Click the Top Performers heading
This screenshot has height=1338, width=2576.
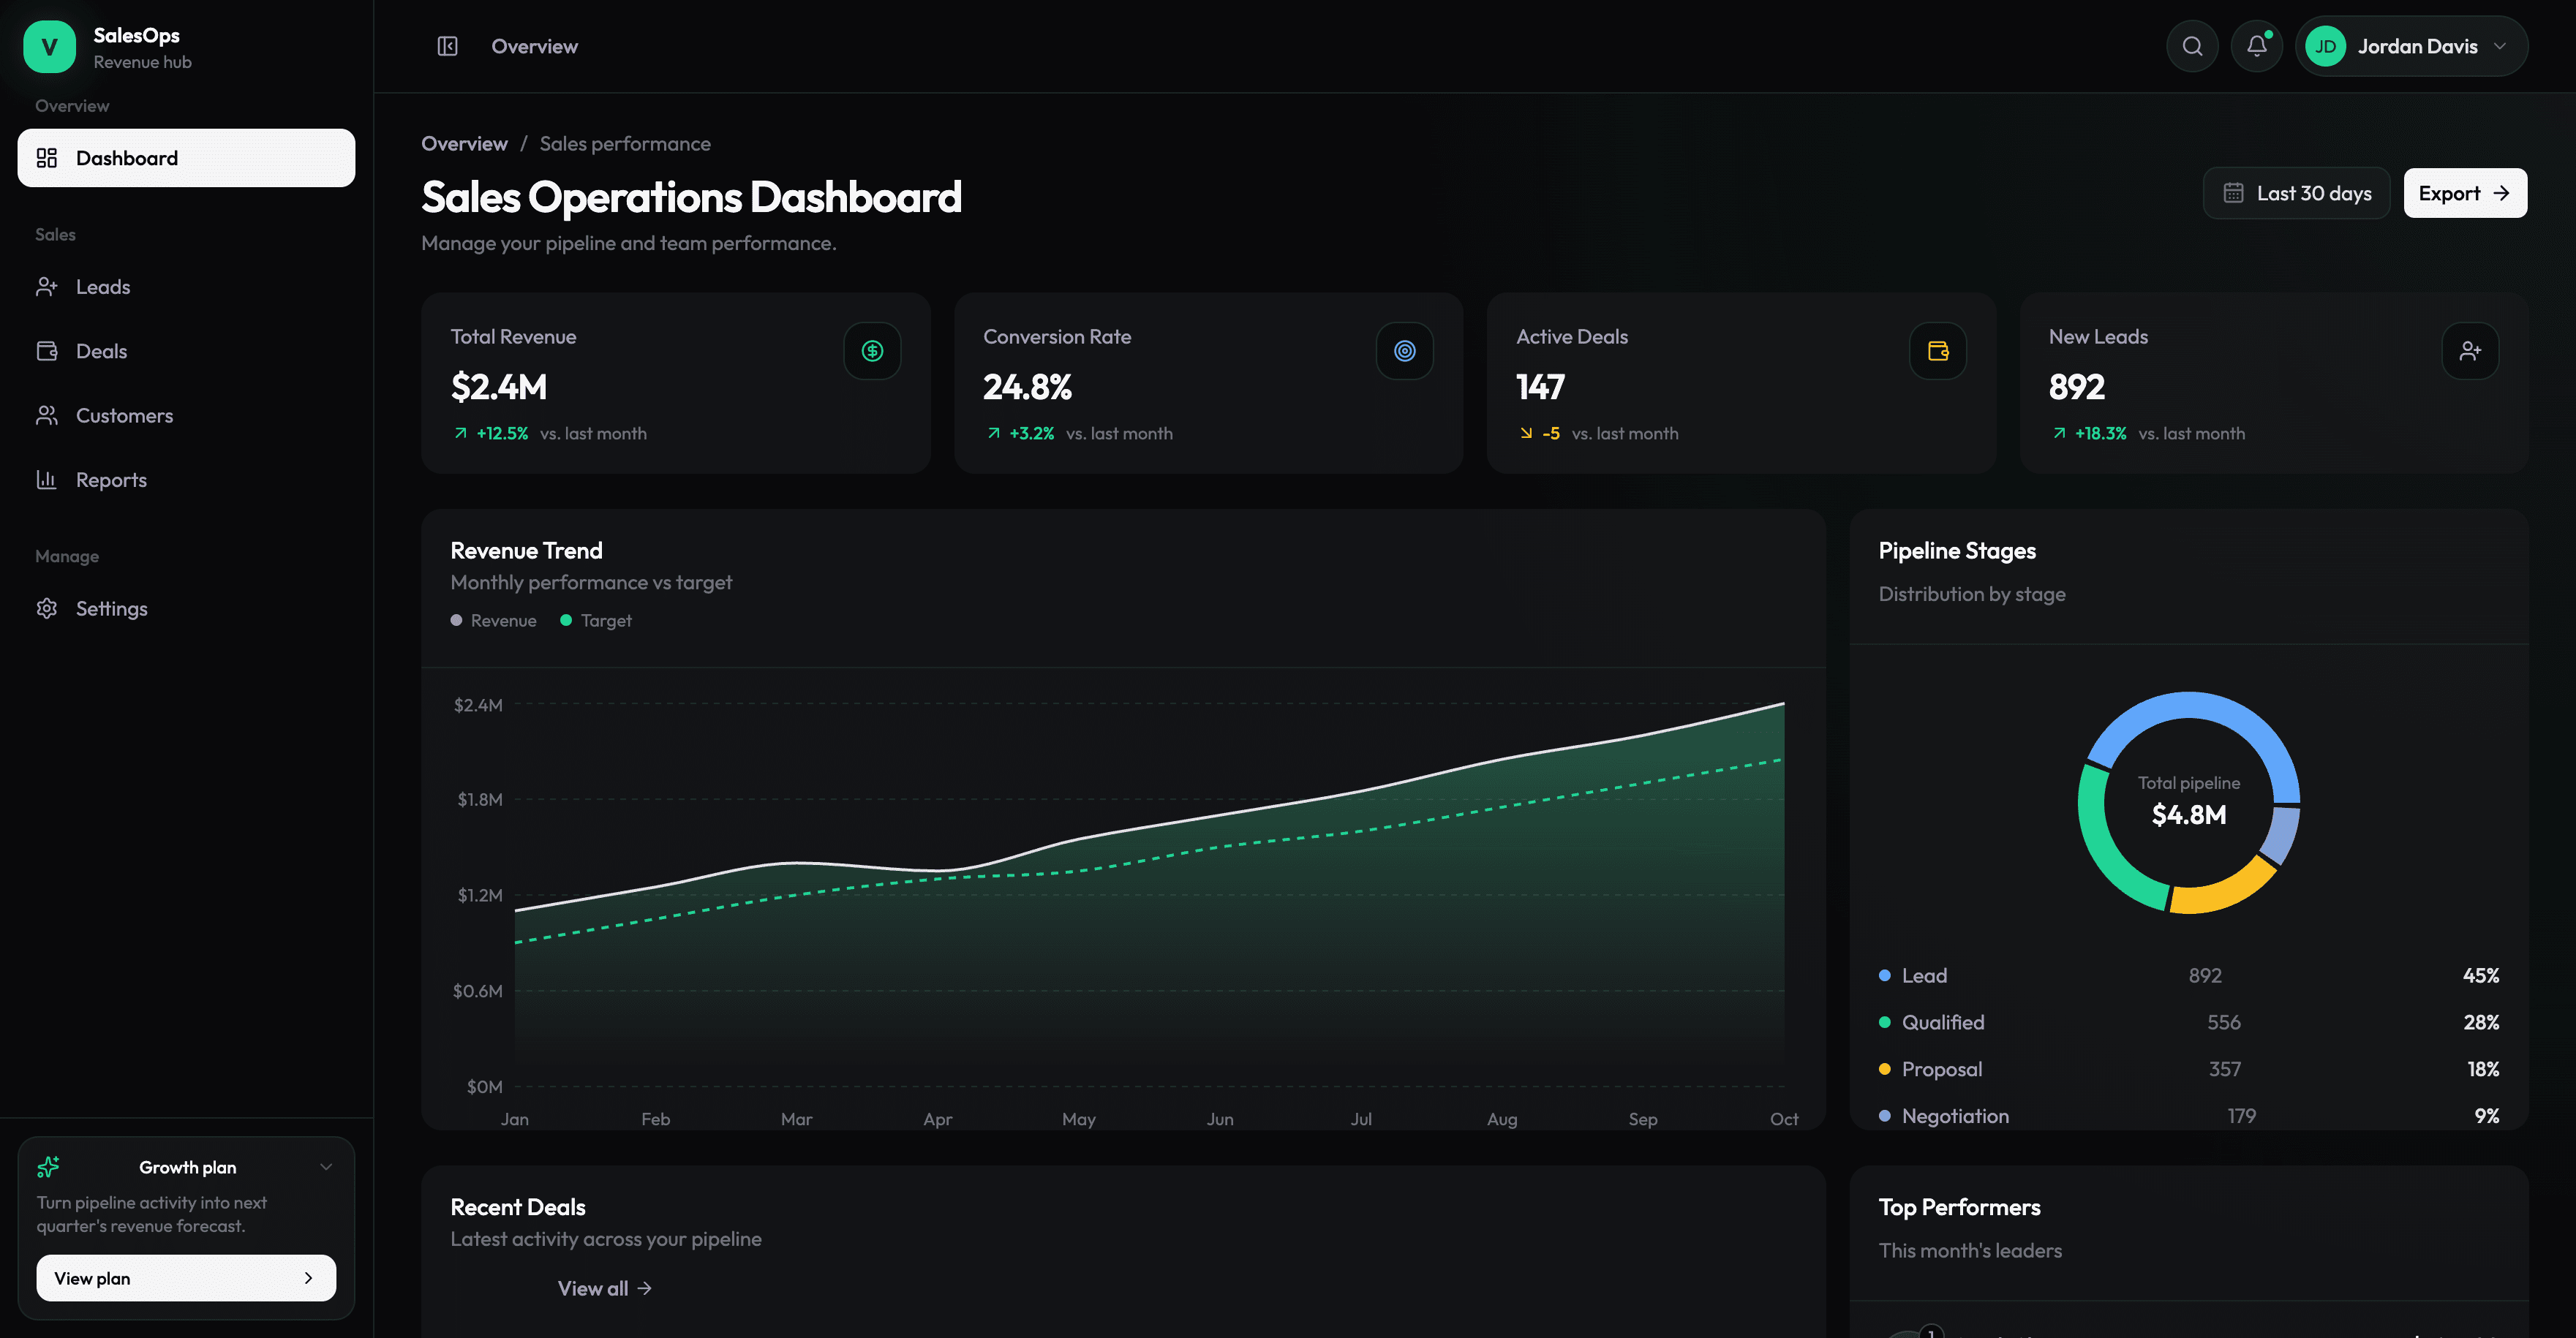tap(1959, 1207)
